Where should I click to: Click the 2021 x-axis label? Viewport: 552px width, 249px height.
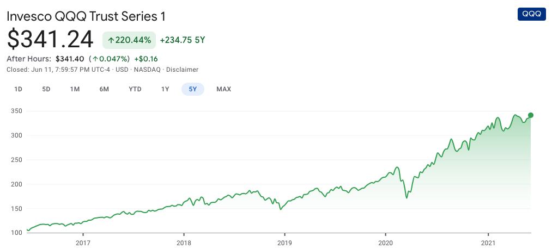coord(488,242)
